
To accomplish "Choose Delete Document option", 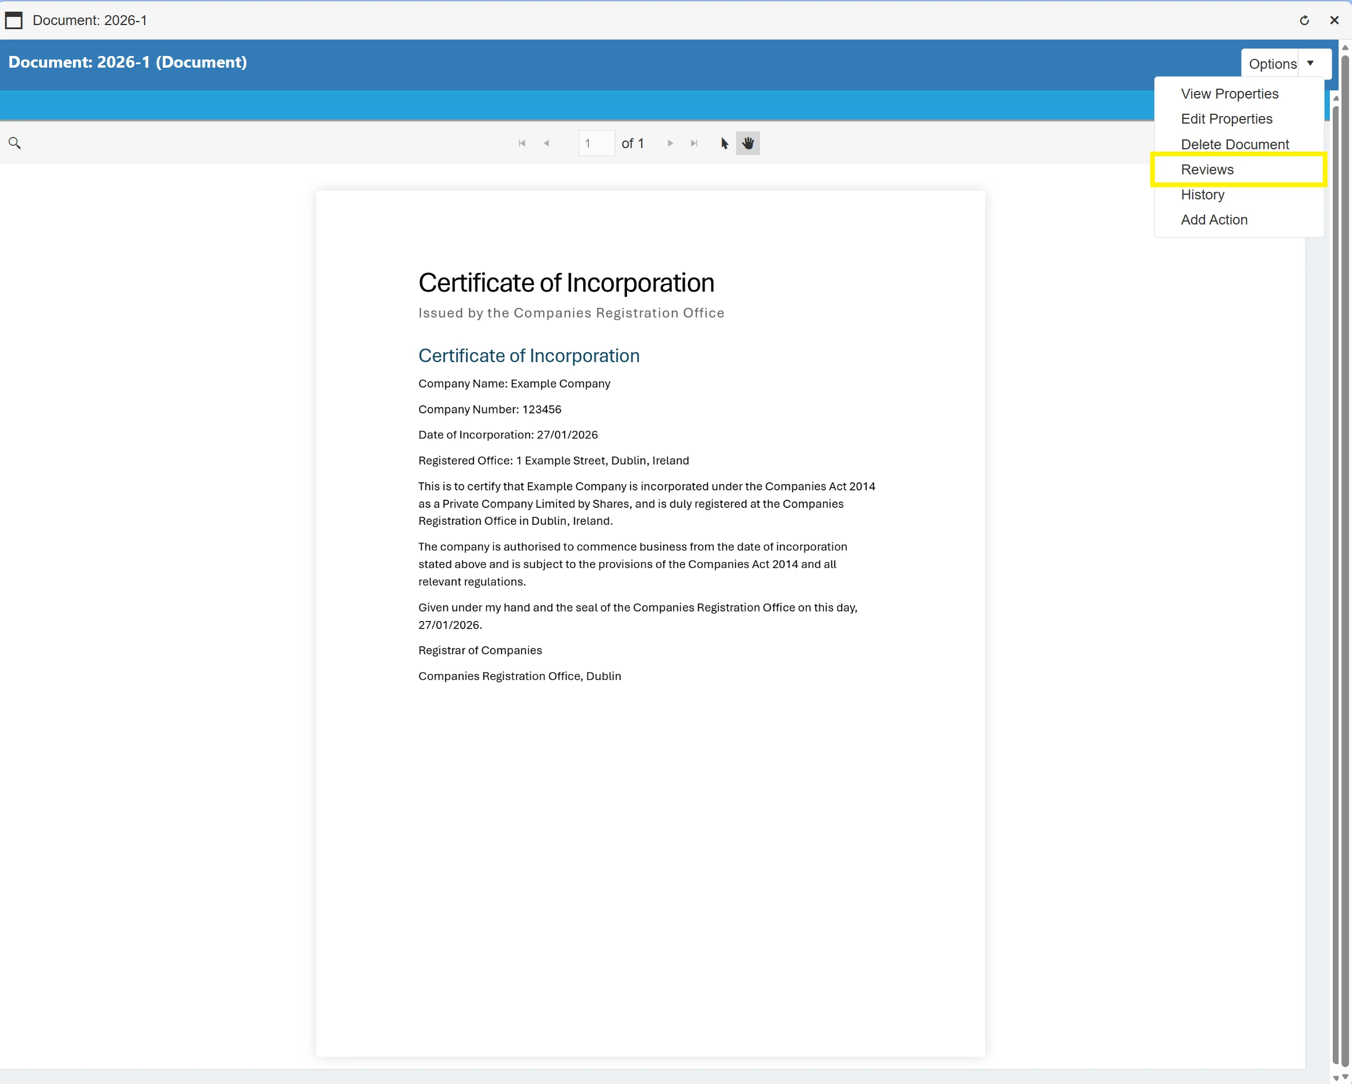I will pos(1234,144).
